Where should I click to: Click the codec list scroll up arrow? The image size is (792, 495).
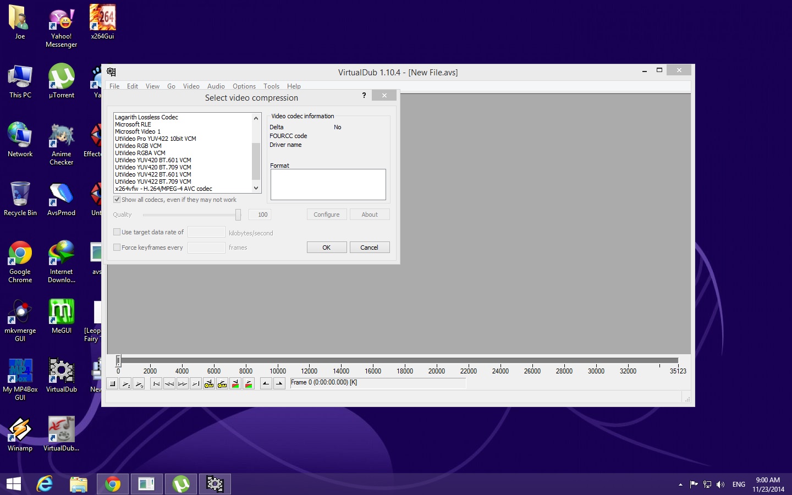[x=256, y=118]
